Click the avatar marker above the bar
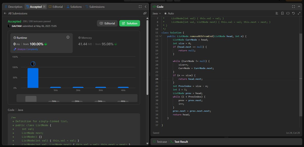Image resolution: width=304 pixels, height=147 pixels. click(33, 64)
